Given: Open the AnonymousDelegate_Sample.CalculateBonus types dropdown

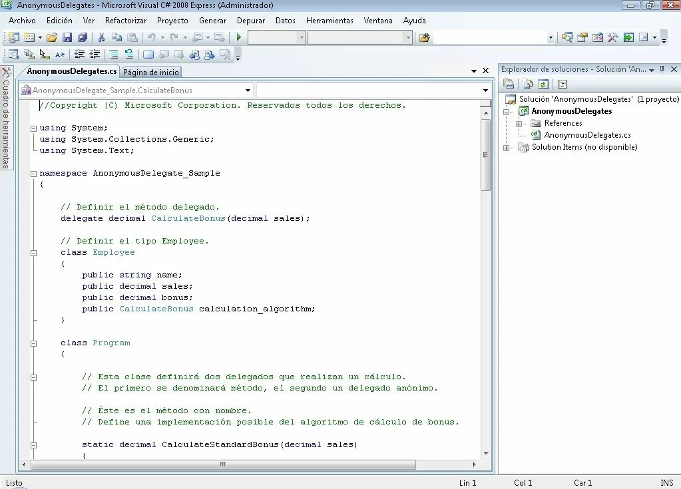Looking at the screenshot, I should click(248, 90).
